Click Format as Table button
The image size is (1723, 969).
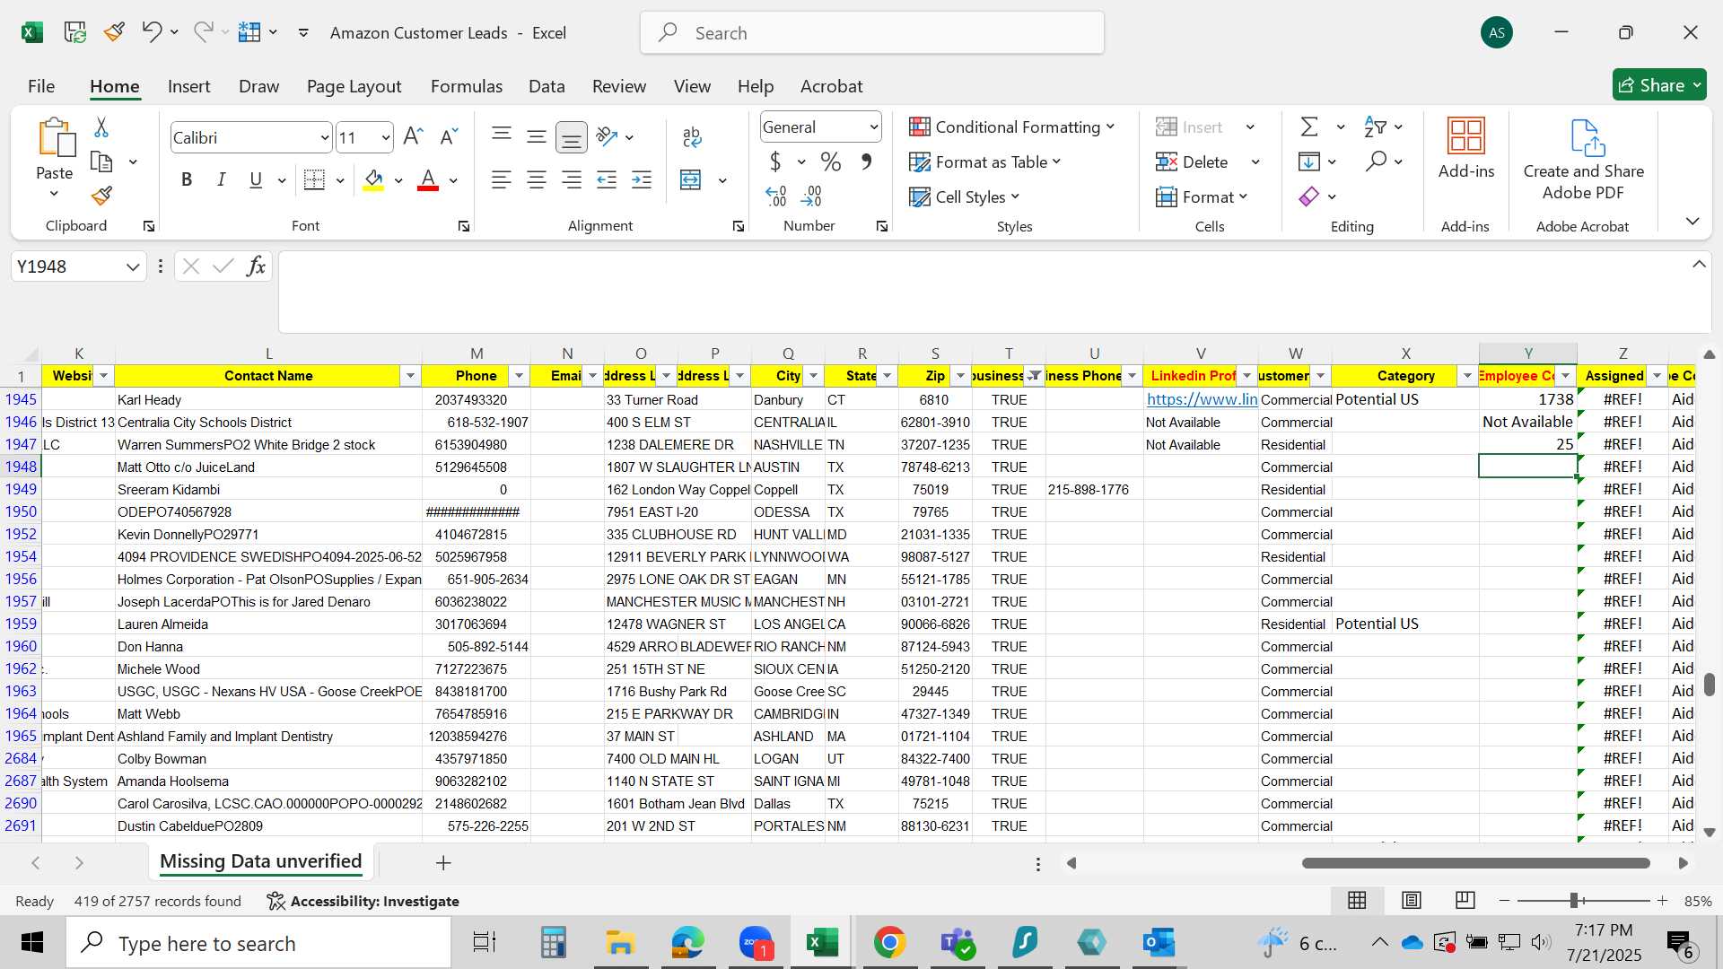pos(985,162)
